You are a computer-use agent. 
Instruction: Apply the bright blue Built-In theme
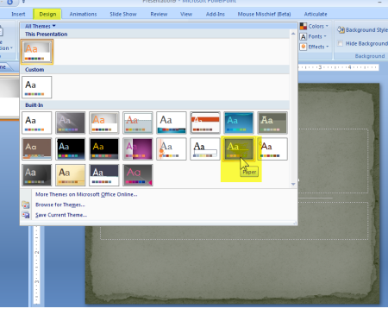239,123
